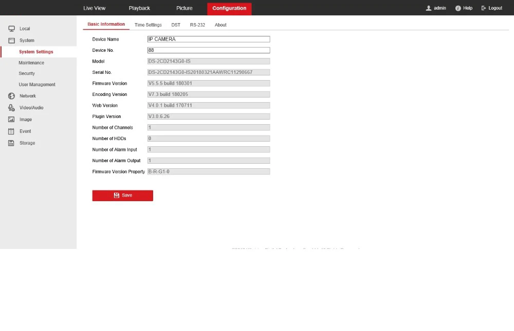The image size is (514, 331).
Task: Expand the Video/Audio section label
Action: point(31,108)
